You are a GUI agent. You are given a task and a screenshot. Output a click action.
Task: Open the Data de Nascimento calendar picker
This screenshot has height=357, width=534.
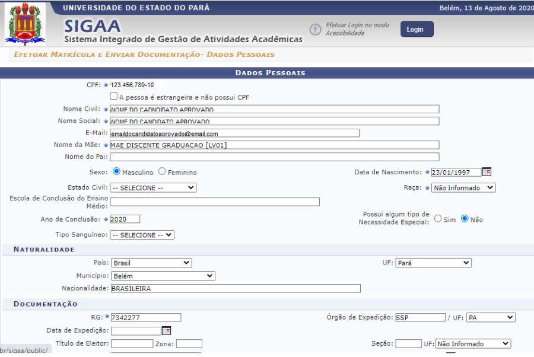(x=487, y=172)
